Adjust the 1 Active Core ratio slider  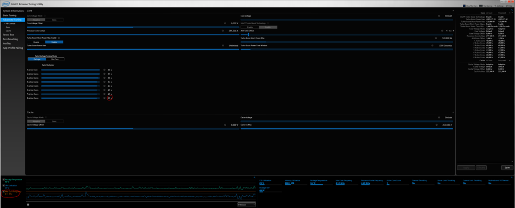coord(70,70)
